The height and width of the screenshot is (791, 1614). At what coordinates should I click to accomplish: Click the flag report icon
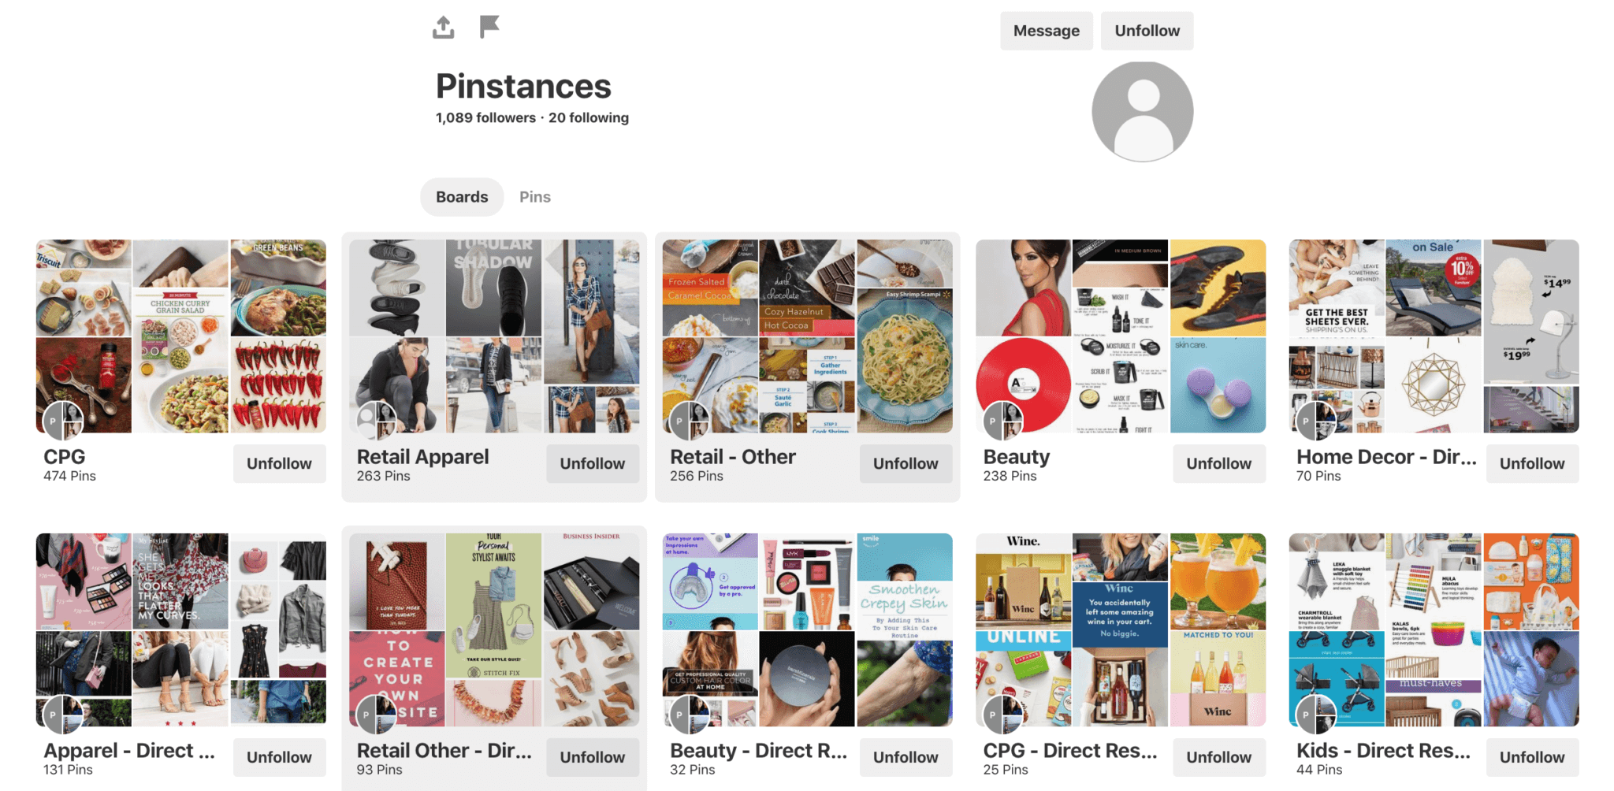coord(489,27)
